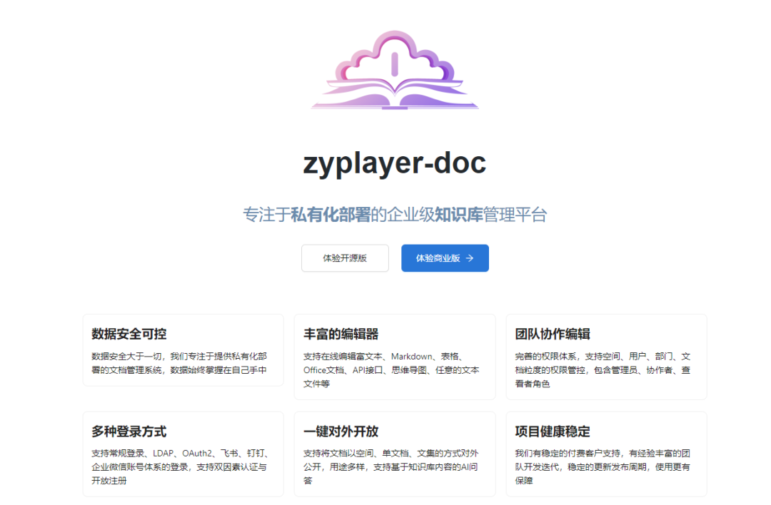Click the 体验开源版 button
The width and height of the screenshot is (771, 505).
click(345, 258)
